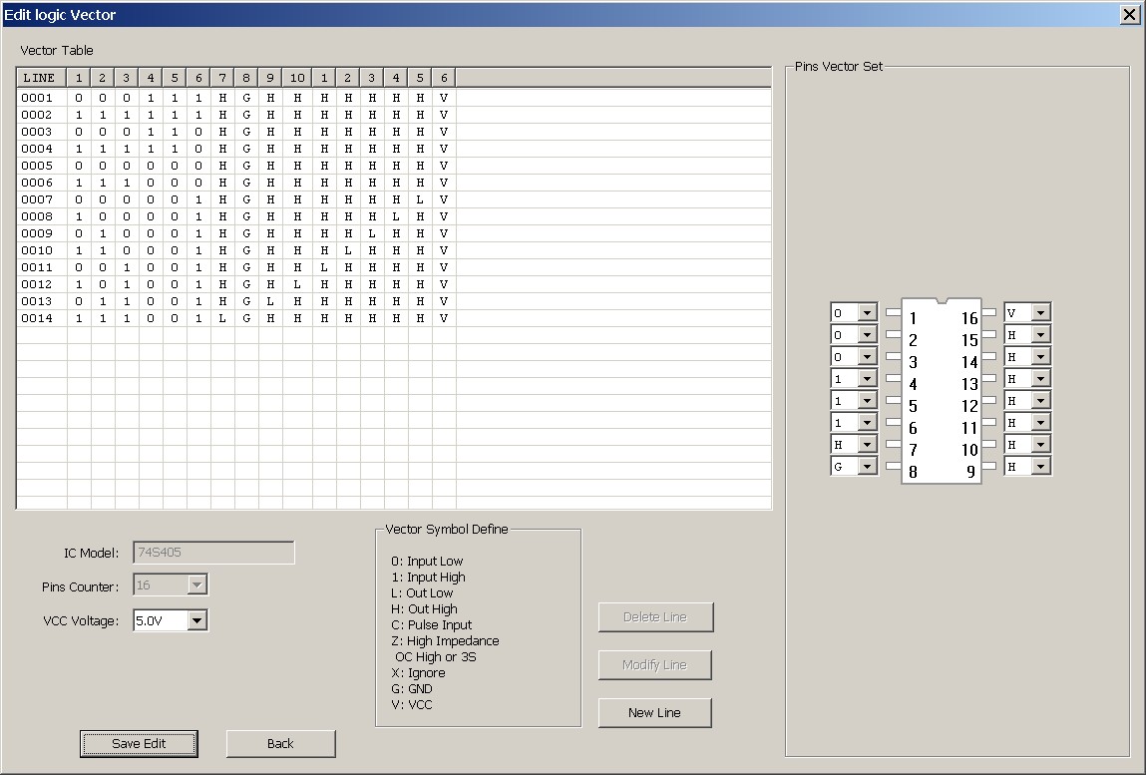Click the Save Edit button
This screenshot has width=1146, height=775.
(x=140, y=743)
